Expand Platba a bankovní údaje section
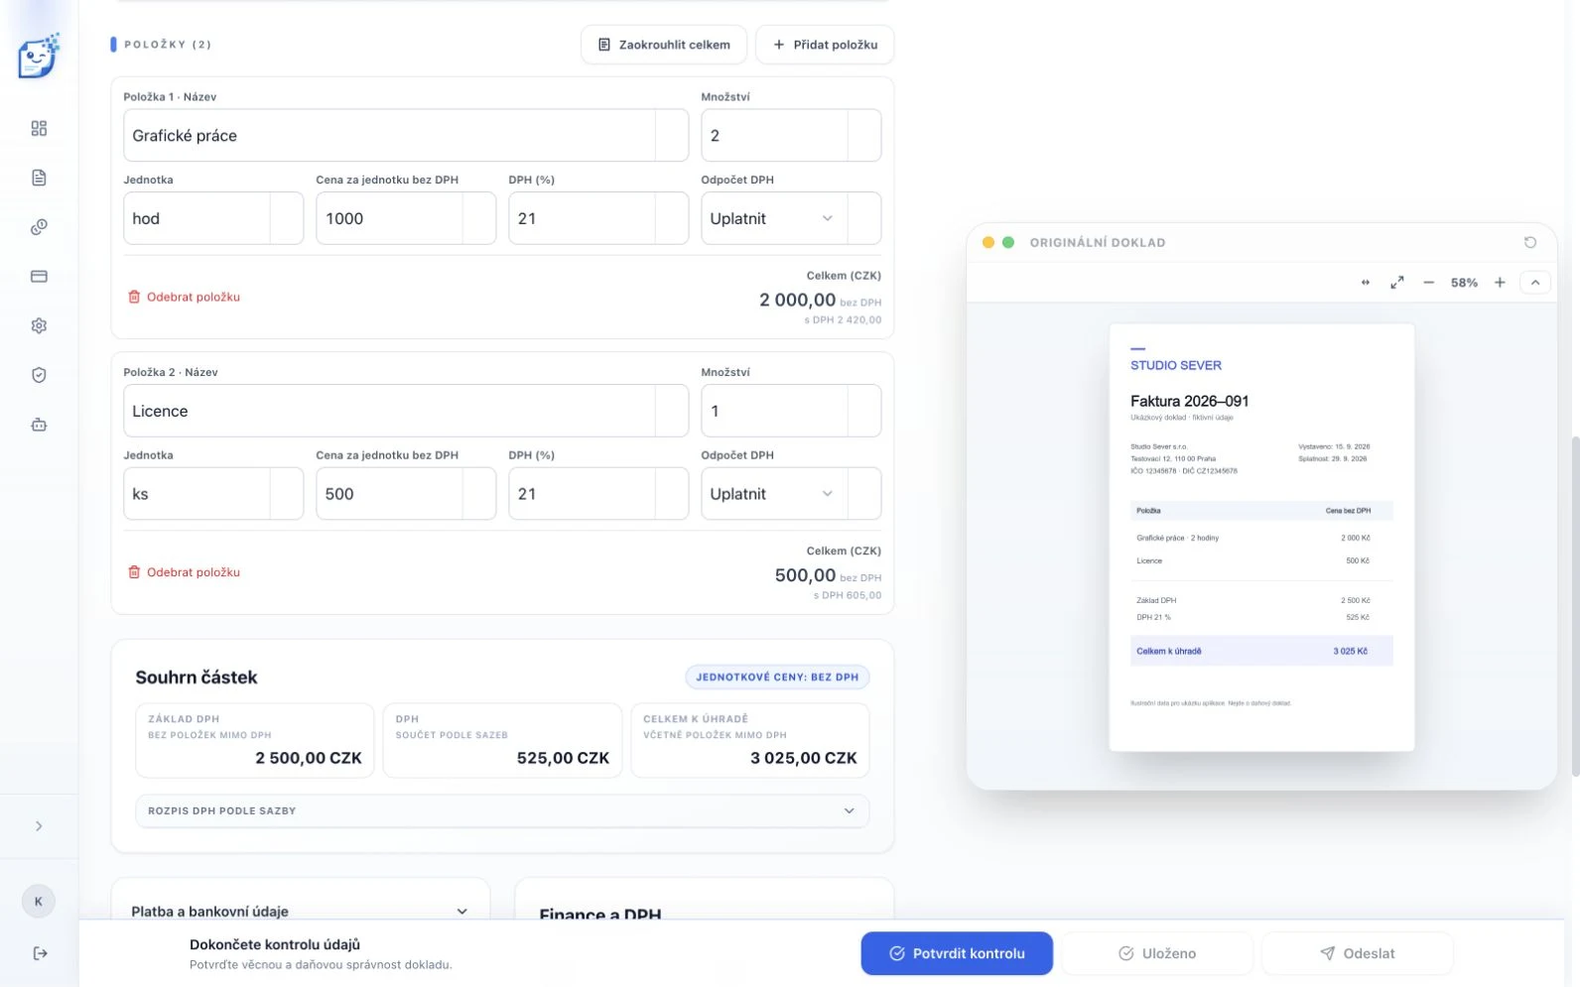This screenshot has height=987, width=1580. tap(300, 911)
